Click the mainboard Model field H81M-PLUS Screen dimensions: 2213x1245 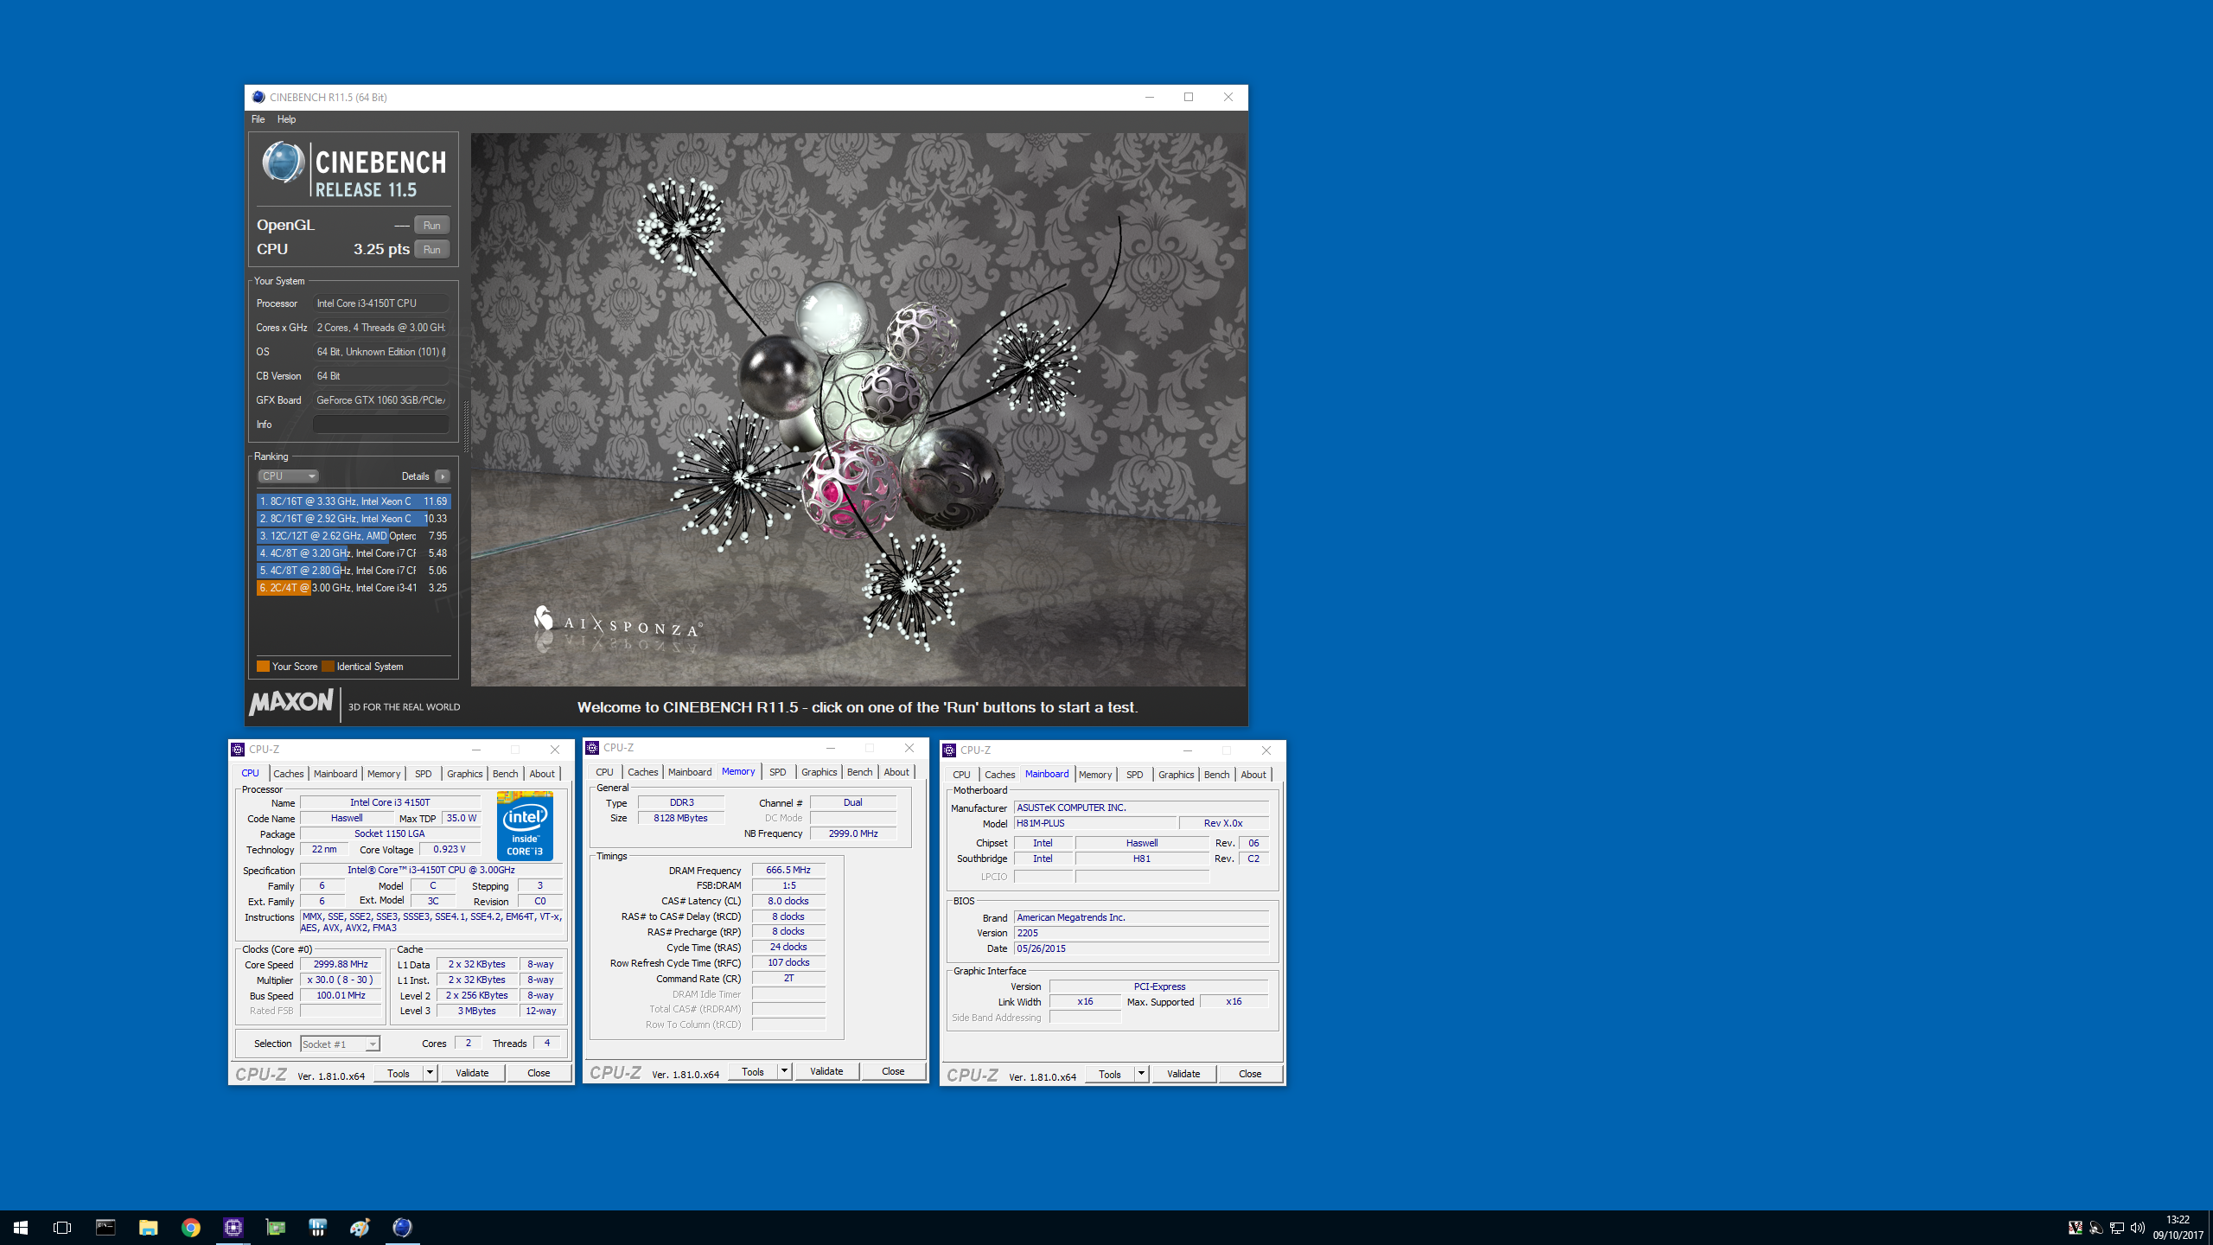coord(1094,823)
